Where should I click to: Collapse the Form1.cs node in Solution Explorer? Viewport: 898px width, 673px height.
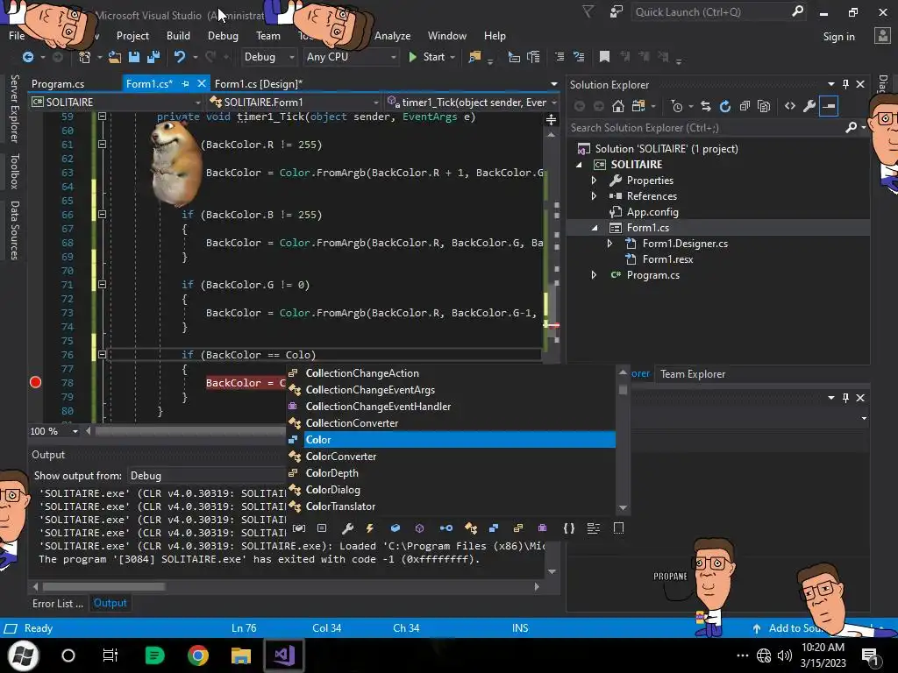pos(594,228)
